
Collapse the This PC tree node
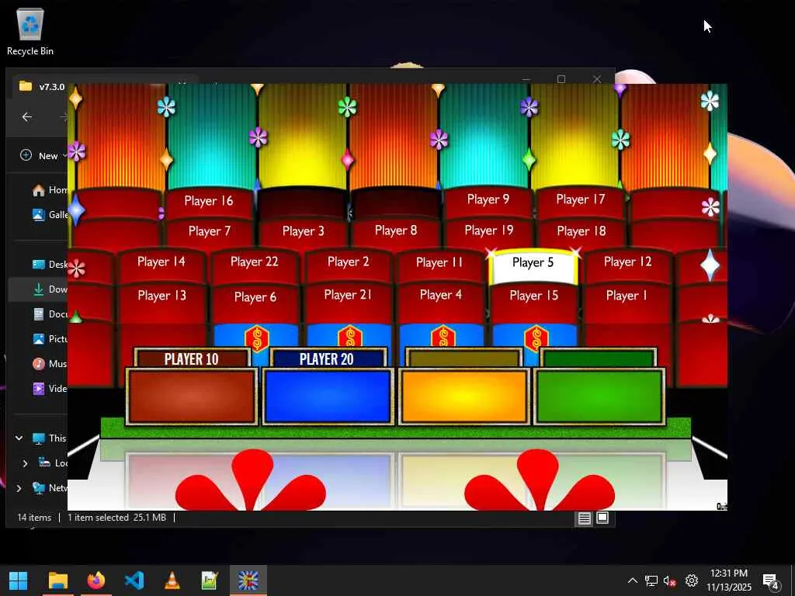[19, 438]
